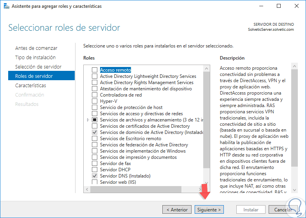The width and height of the screenshot is (306, 218).
Task: Tick Servicios de federación de Active Directory
Action: 95,144
